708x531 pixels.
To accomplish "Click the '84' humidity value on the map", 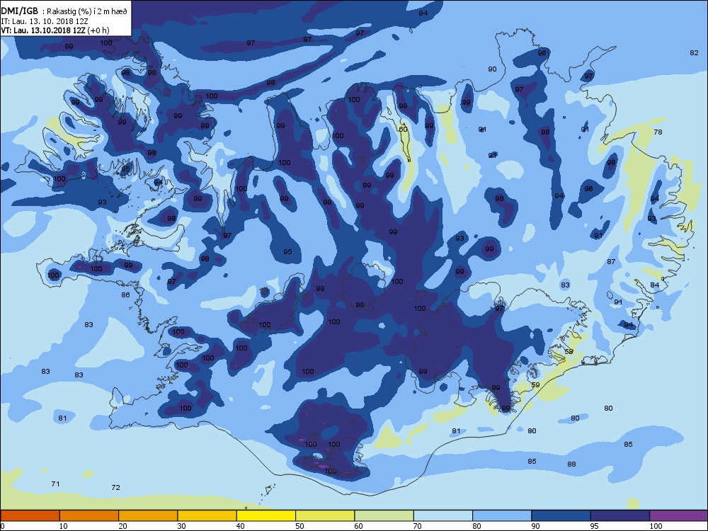I will pyautogui.click(x=655, y=285).
